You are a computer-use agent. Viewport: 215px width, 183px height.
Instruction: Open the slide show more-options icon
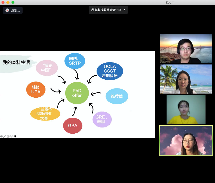[x=12, y=136]
